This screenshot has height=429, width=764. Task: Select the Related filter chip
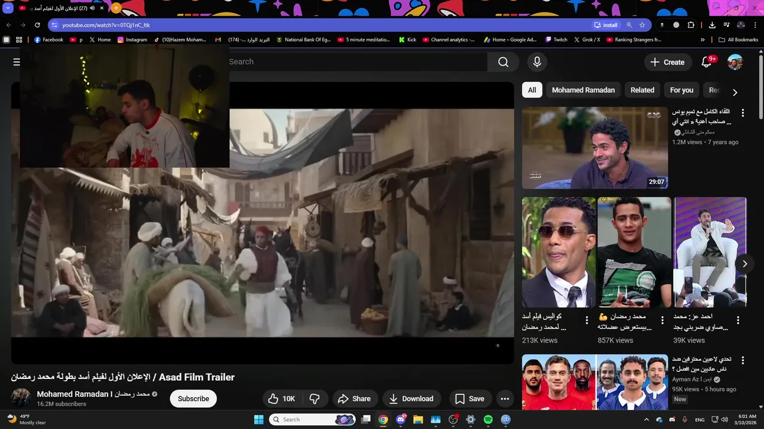(x=642, y=90)
